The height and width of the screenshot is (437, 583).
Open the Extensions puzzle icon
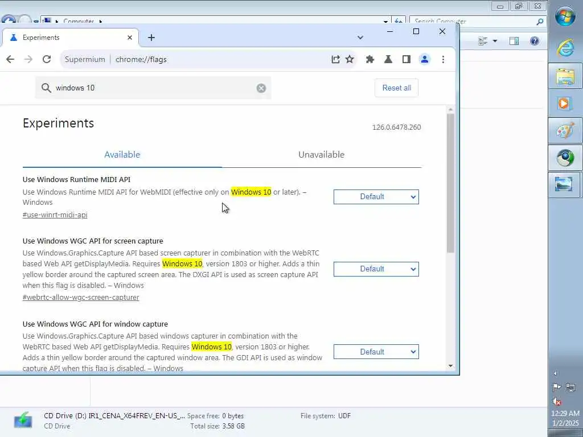370,59
